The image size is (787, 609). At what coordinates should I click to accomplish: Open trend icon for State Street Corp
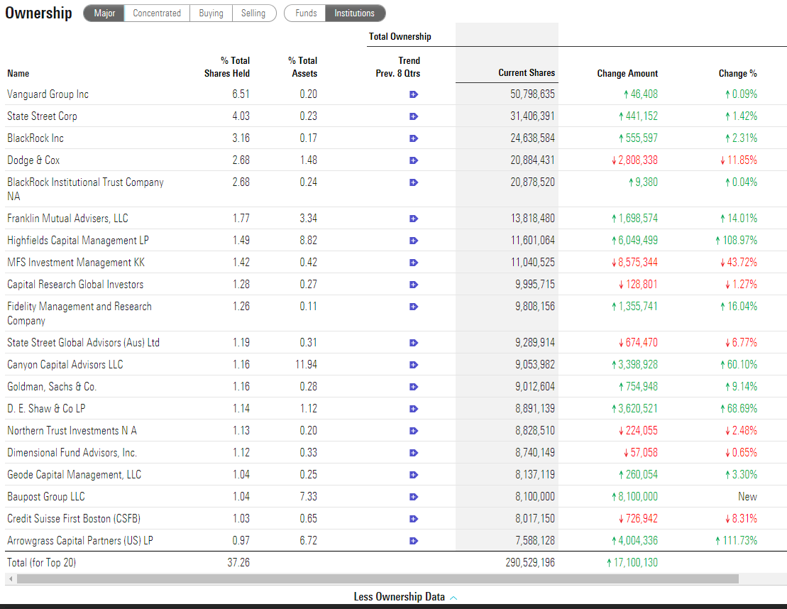coord(414,116)
